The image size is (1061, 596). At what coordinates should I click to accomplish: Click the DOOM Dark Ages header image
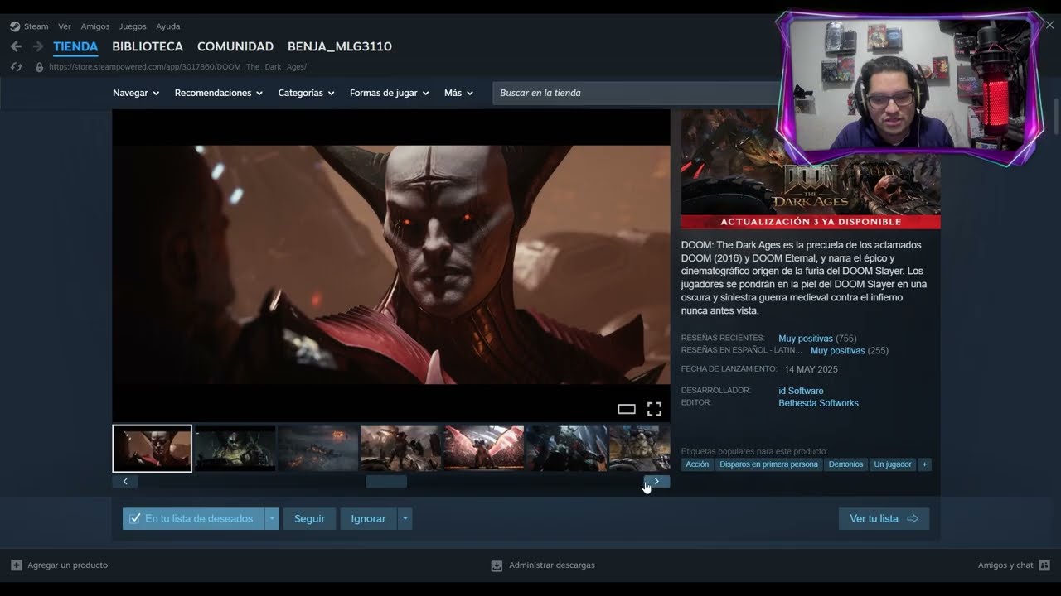[811, 170]
